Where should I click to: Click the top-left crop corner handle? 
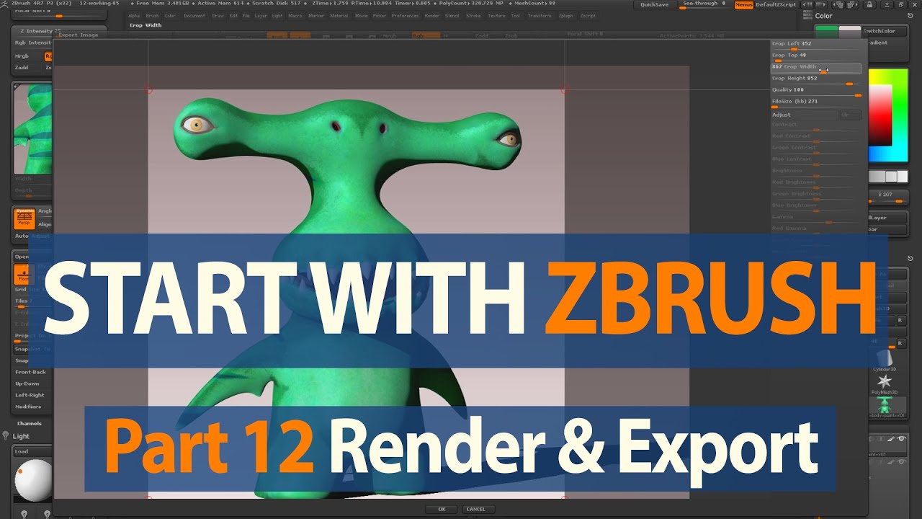click(x=148, y=90)
